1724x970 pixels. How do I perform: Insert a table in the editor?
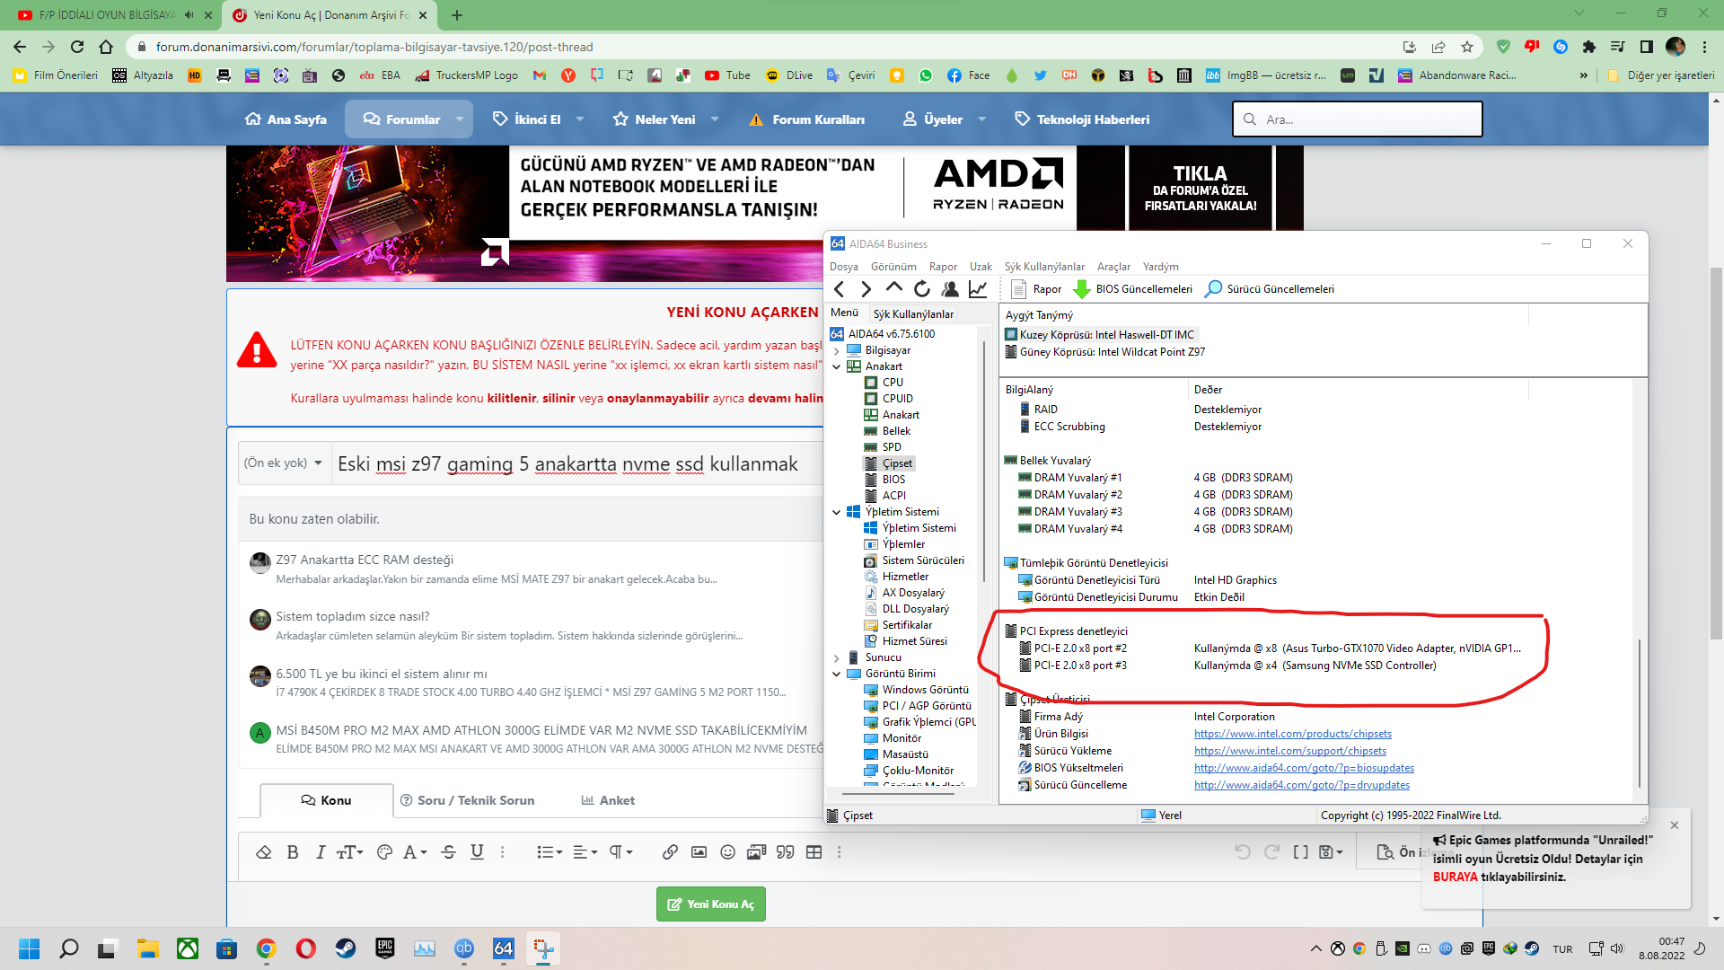point(814,852)
